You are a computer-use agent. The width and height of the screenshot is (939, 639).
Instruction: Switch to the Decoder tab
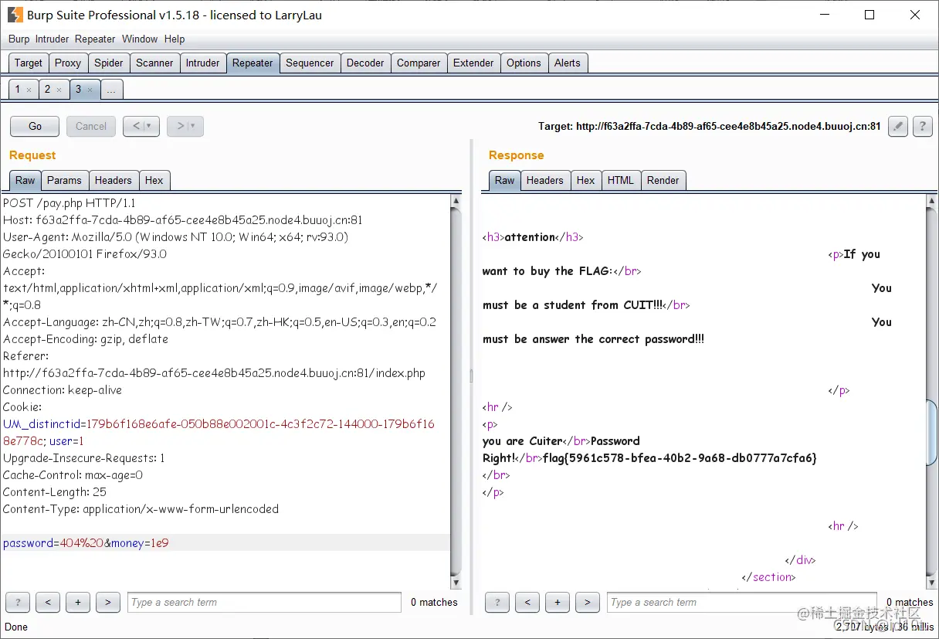pyautogui.click(x=365, y=63)
